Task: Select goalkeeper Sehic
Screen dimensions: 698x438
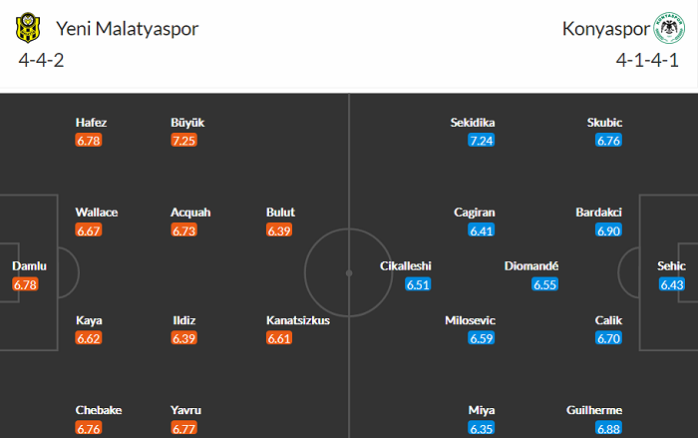Action: [672, 266]
